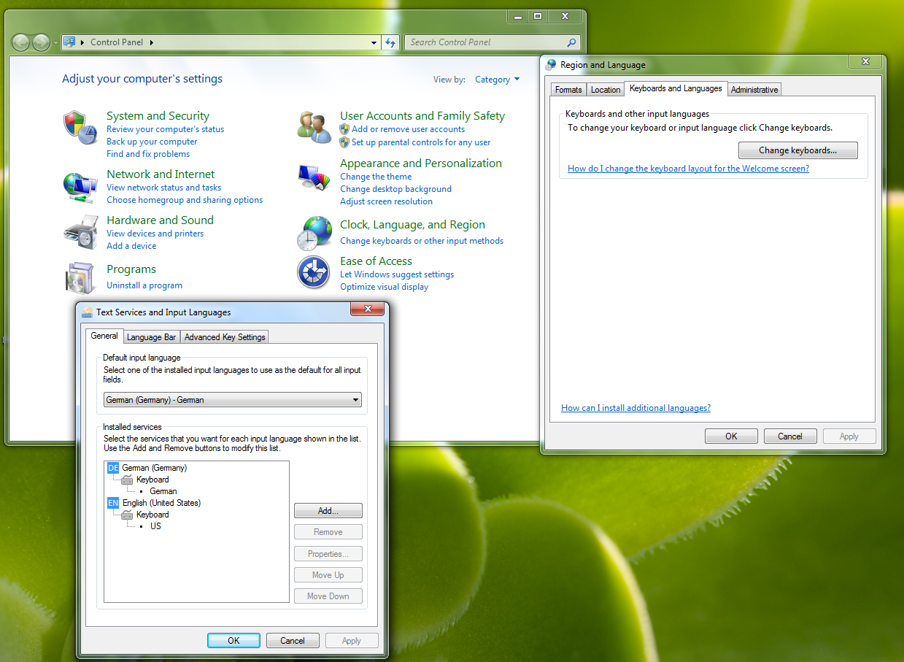Click the keyboard icon under English (United States)
This screenshot has width=904, height=662.
pyautogui.click(x=127, y=515)
